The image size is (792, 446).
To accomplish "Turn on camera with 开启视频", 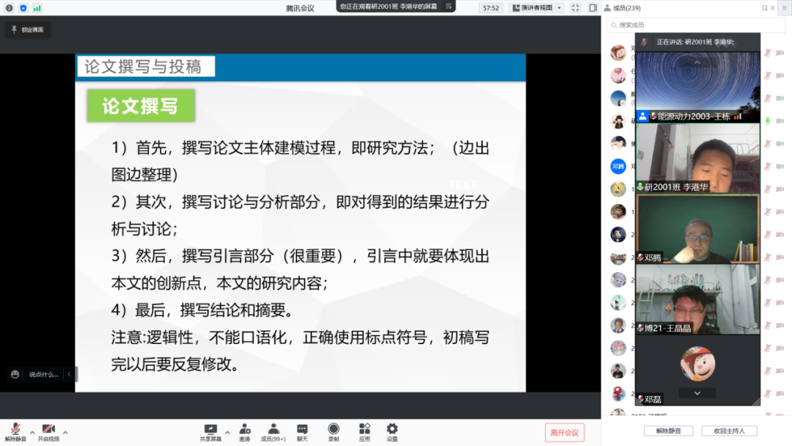I will pyautogui.click(x=48, y=431).
